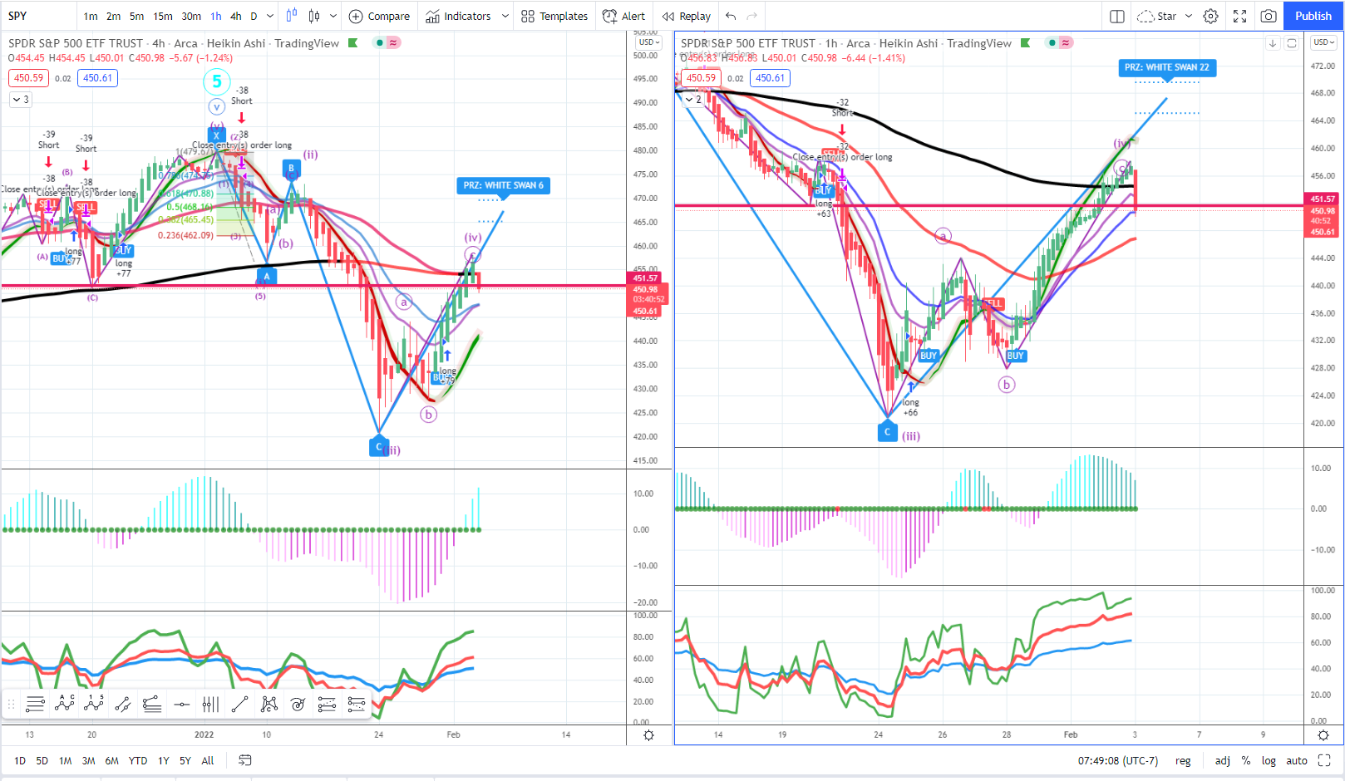
Task: Open the chart layout selector
Action: point(1117,16)
